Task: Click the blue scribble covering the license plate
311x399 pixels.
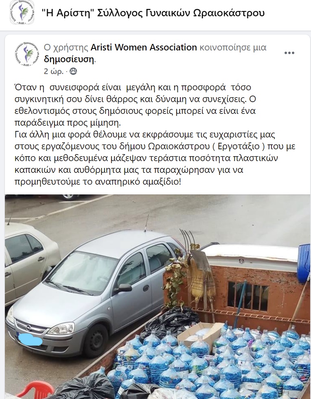Action: (x=30, y=340)
